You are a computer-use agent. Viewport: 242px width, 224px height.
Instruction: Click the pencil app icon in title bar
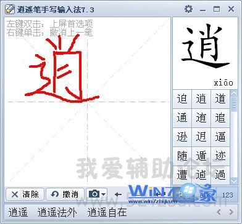(10, 9)
